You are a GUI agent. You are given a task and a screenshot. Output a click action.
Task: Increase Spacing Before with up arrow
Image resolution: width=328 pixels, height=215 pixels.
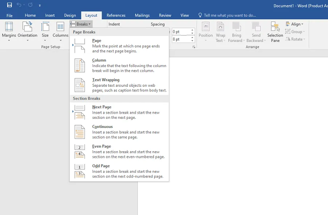[x=192, y=30]
